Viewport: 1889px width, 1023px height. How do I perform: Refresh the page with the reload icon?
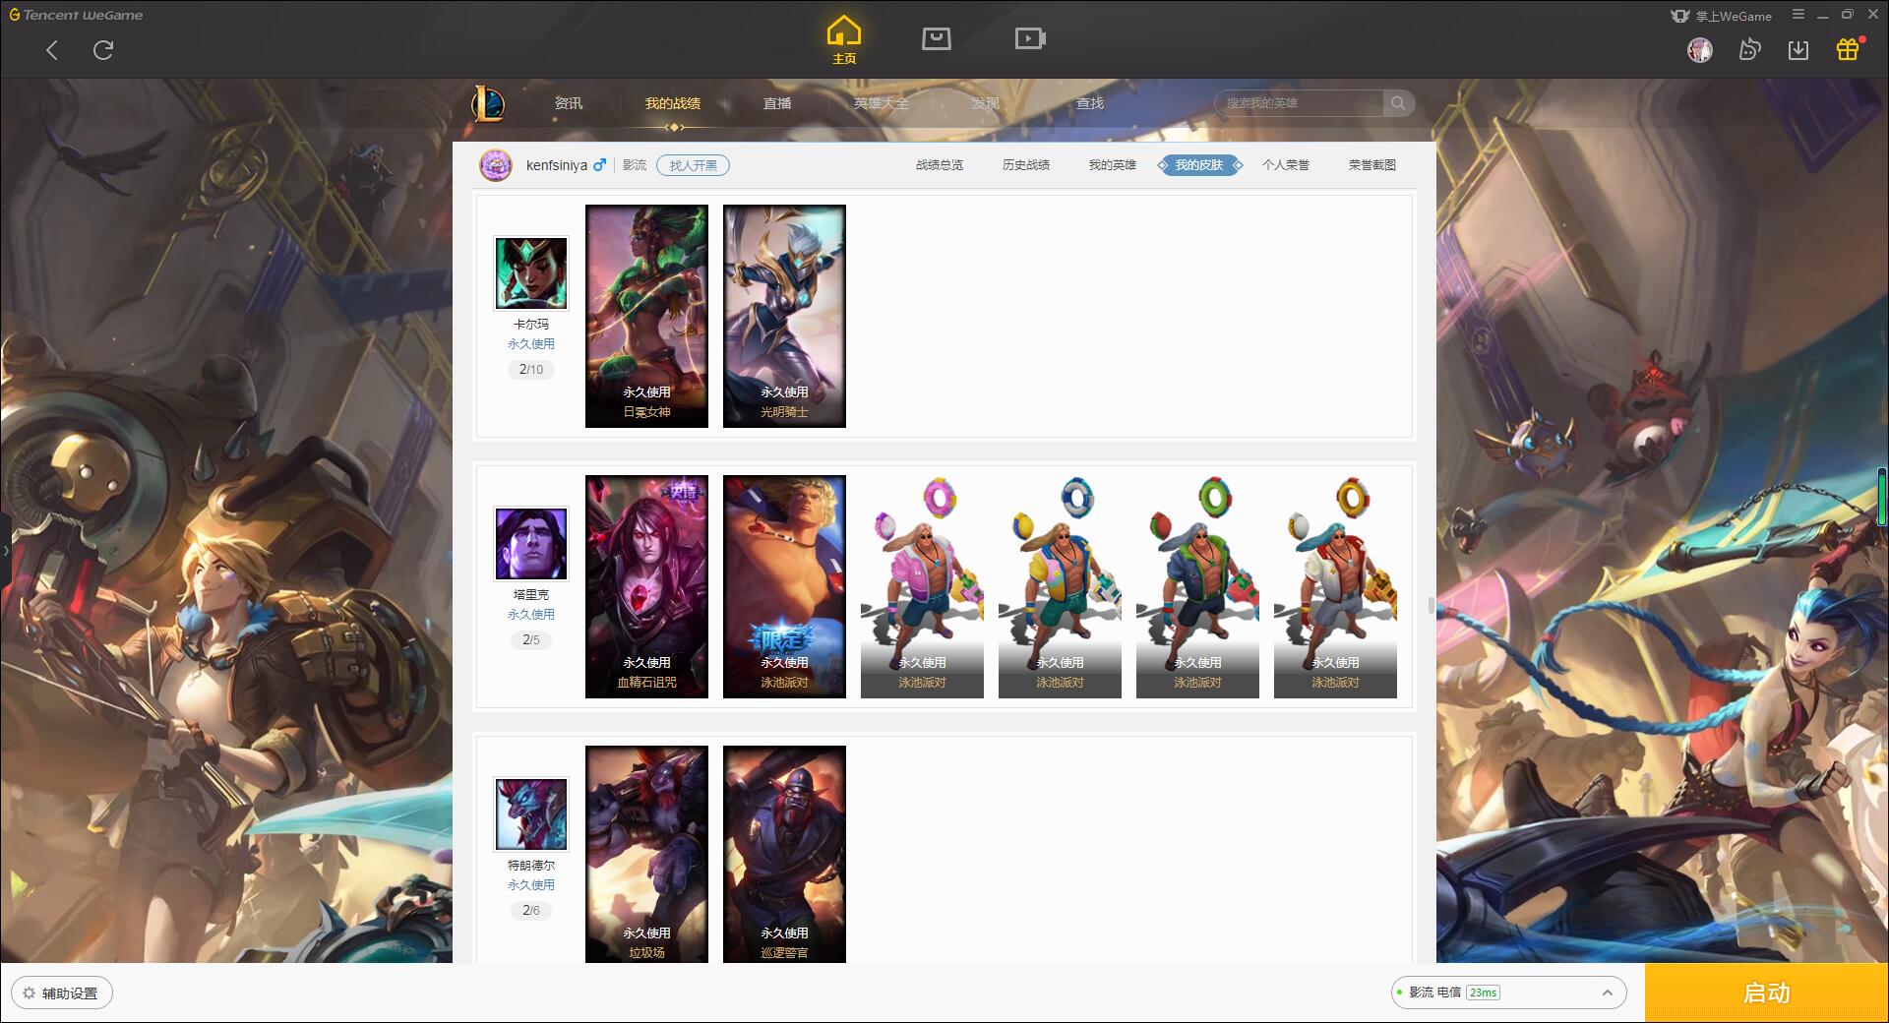[x=103, y=50]
